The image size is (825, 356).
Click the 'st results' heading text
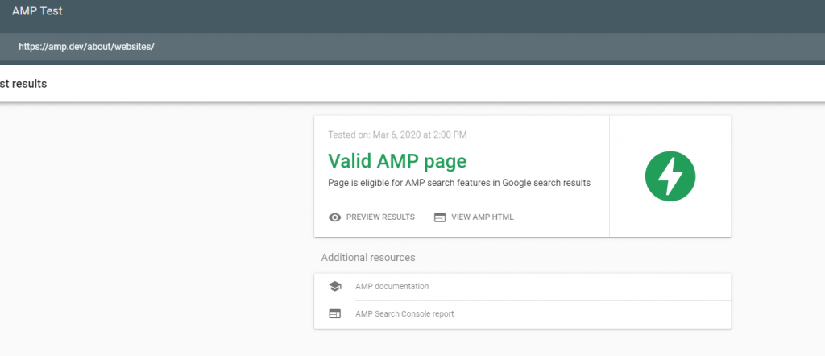click(x=23, y=84)
